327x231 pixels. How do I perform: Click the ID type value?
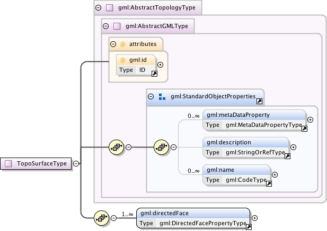click(142, 70)
